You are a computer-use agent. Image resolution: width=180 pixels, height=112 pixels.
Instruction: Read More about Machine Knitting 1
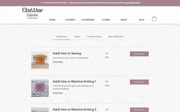pos(58,93)
